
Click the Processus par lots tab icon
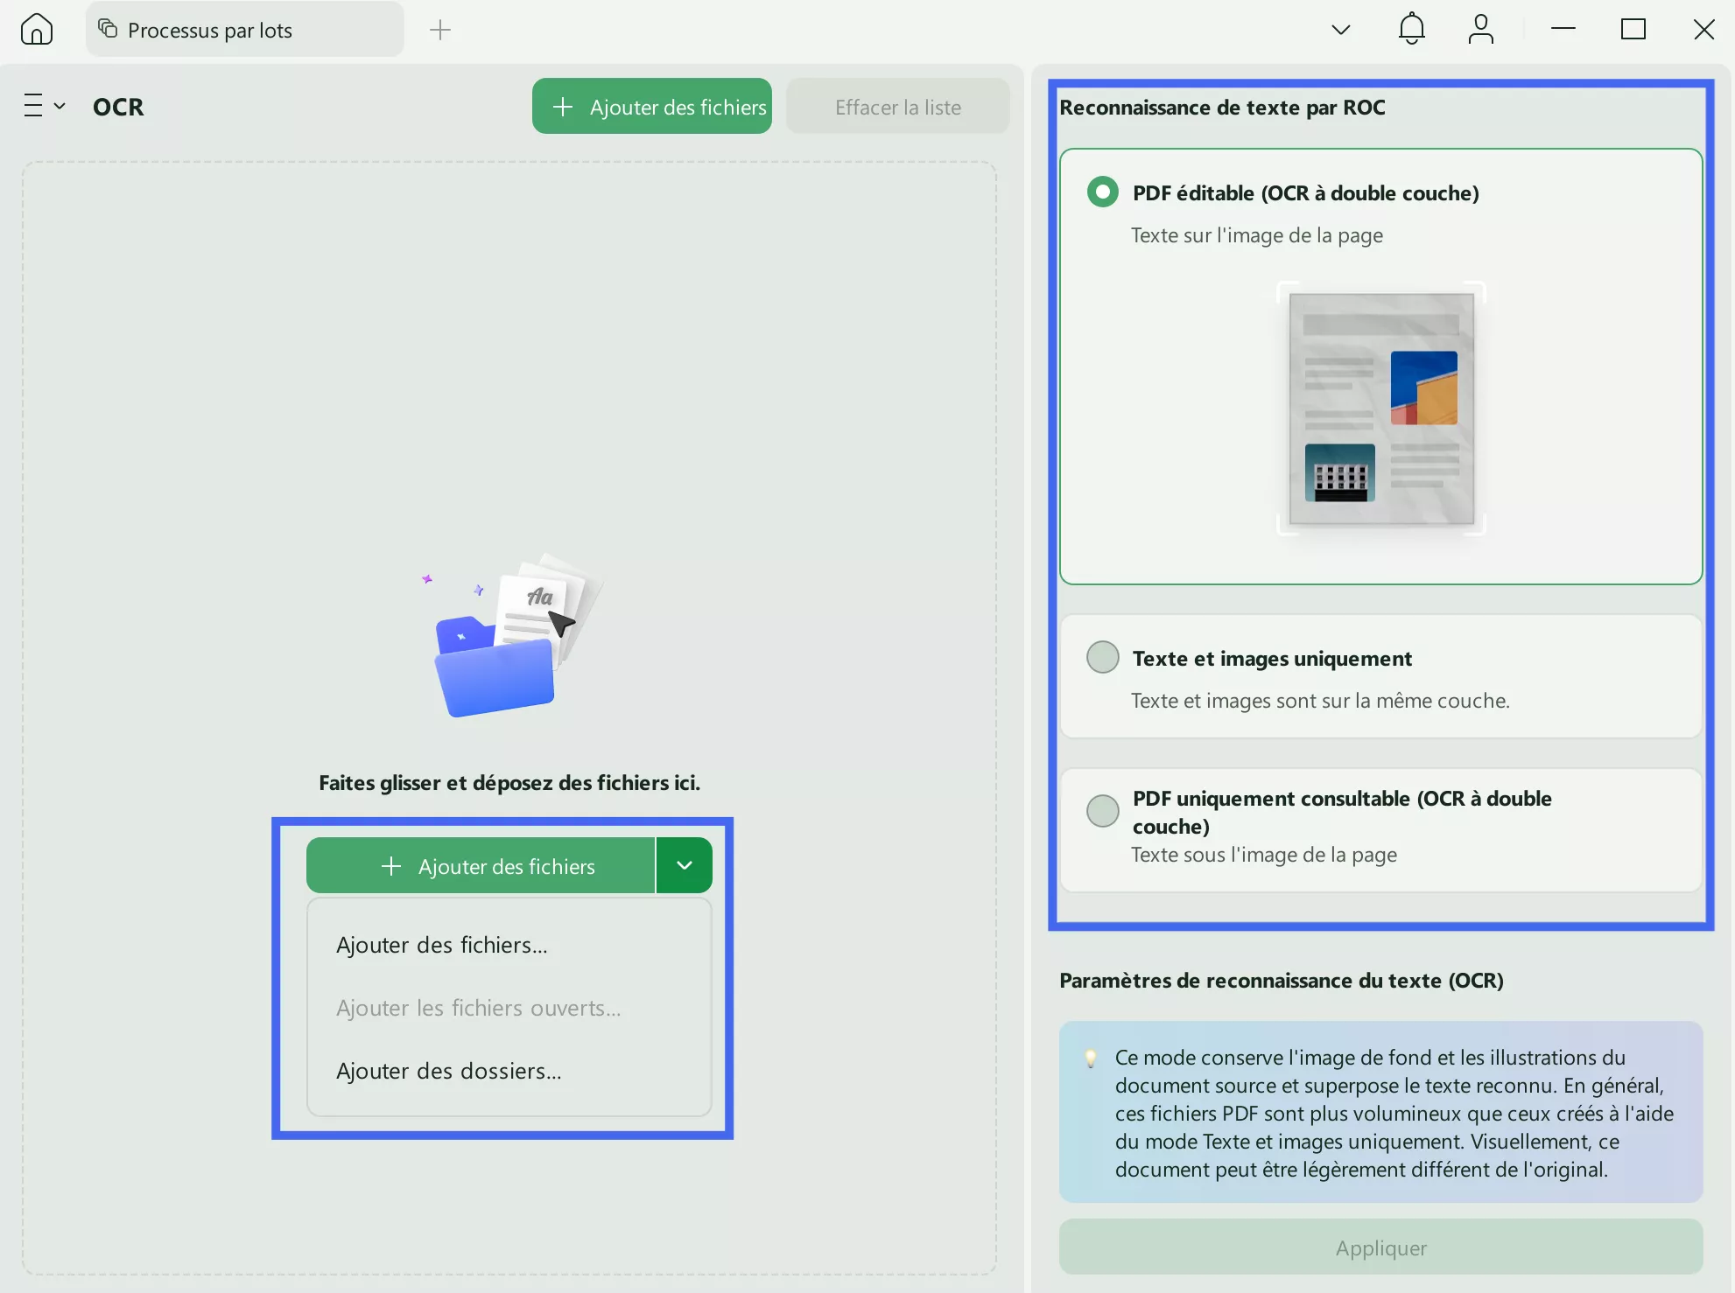pos(108,30)
